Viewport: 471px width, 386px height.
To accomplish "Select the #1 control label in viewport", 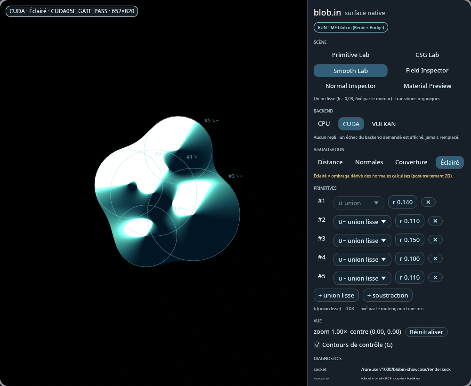I will [x=192, y=156].
